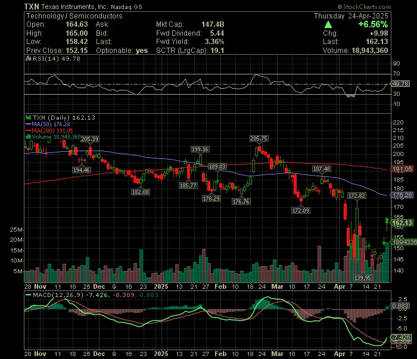Click the TXN ticker symbol in the title

[32, 7]
